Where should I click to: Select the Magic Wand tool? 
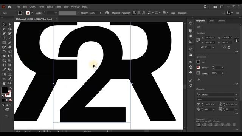[4, 29]
